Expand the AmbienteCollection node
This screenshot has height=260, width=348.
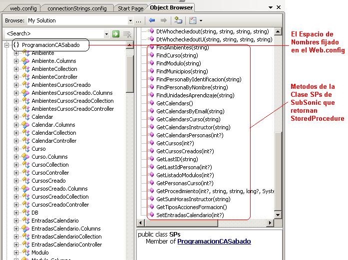click(x=16, y=69)
